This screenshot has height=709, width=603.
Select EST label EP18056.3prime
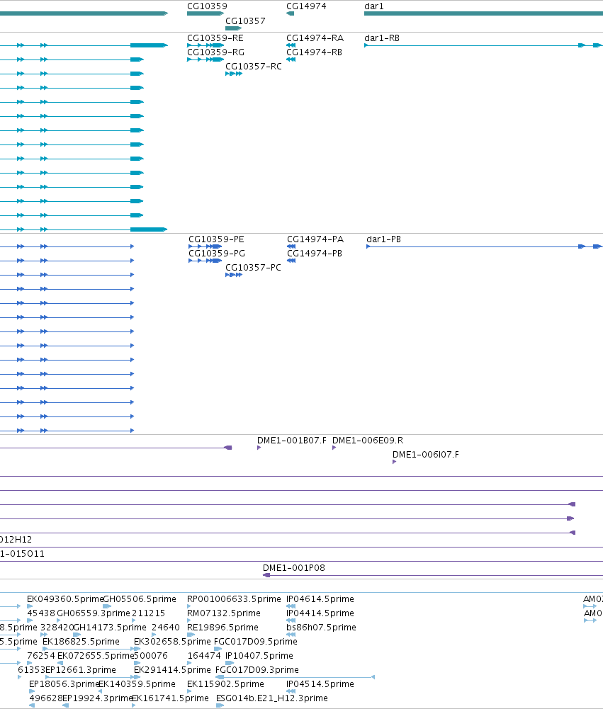[64, 684]
